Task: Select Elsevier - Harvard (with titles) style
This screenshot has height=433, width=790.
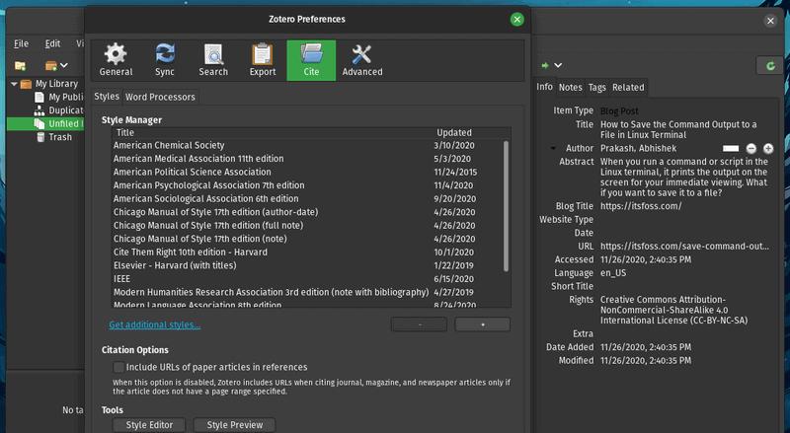Action: pos(307,265)
